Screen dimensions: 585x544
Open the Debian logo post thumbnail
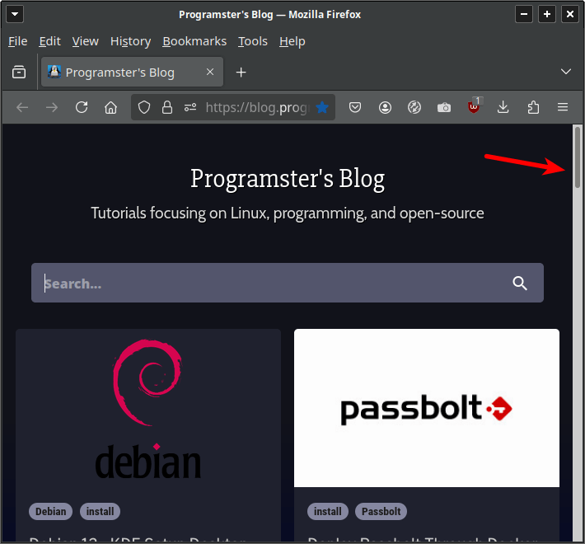pyautogui.click(x=148, y=408)
